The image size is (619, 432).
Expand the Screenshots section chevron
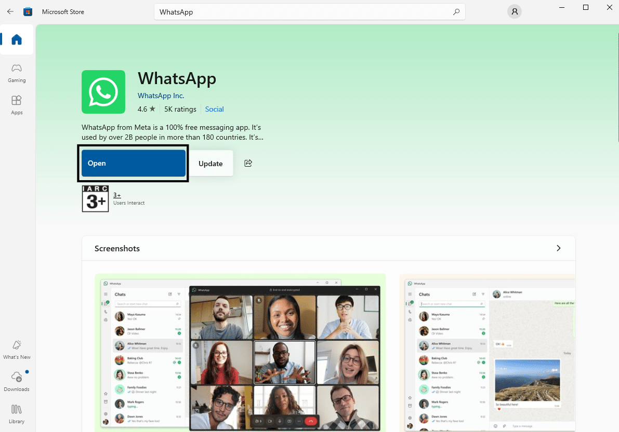tap(559, 248)
